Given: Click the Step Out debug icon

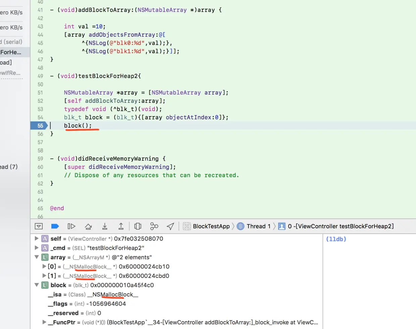Looking at the screenshot, I should [x=121, y=226].
